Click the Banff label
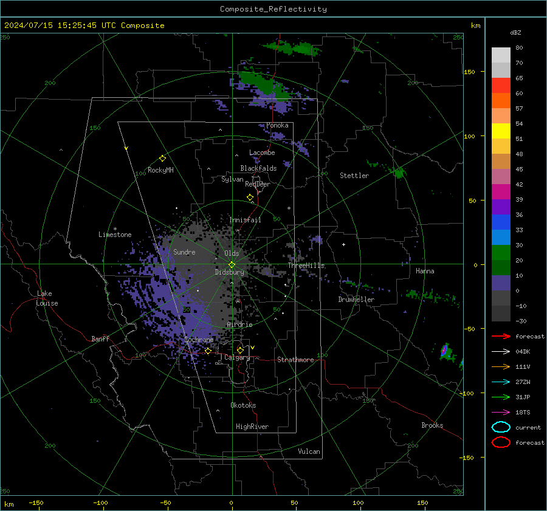Screen dimensions: 547x511 point(100,338)
